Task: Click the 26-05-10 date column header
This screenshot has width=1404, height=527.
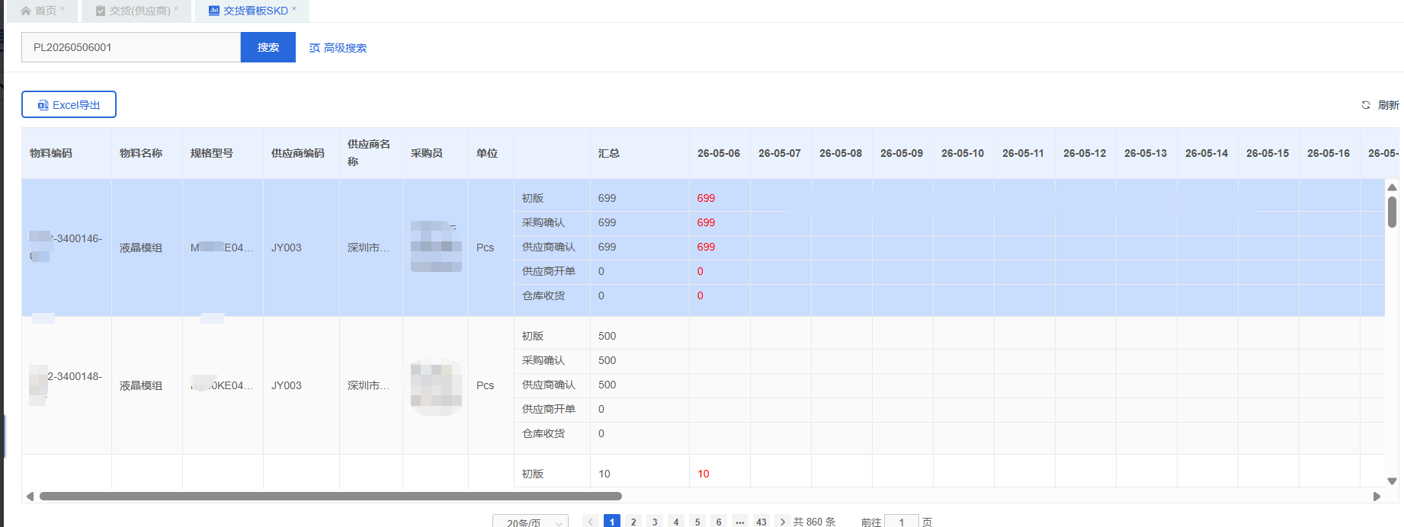Action: tap(963, 153)
